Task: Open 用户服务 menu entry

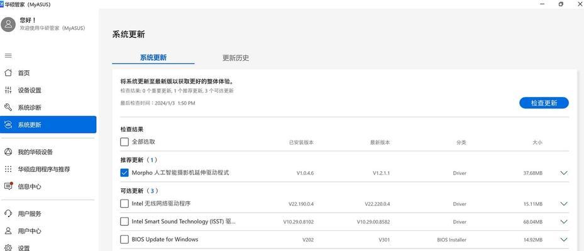Action: pos(30,214)
